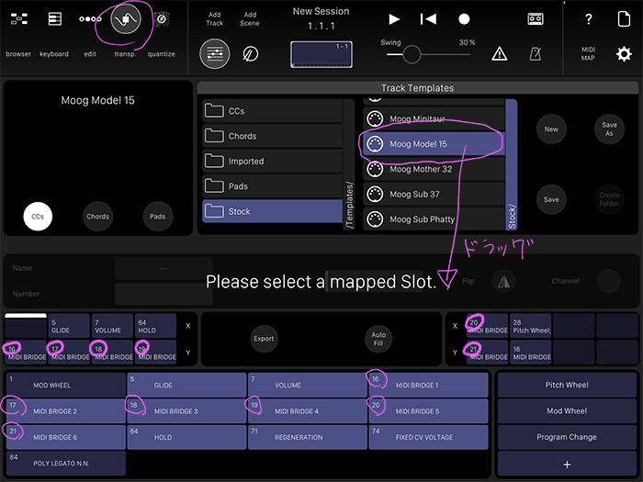The width and height of the screenshot is (643, 482).
Task: Open the Chords folder
Action: pos(272,136)
